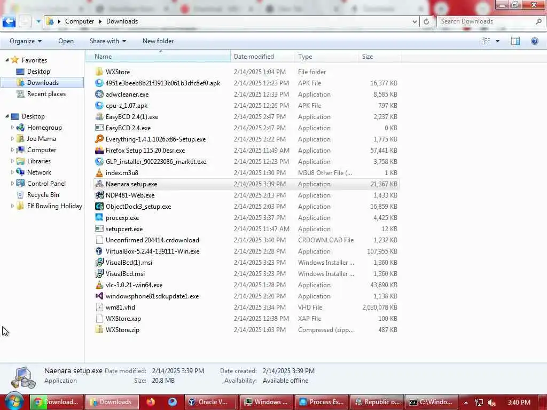Screen dimensions: 547x410
Task: Open the Windows Start orb
Action: [x=14, y=402]
